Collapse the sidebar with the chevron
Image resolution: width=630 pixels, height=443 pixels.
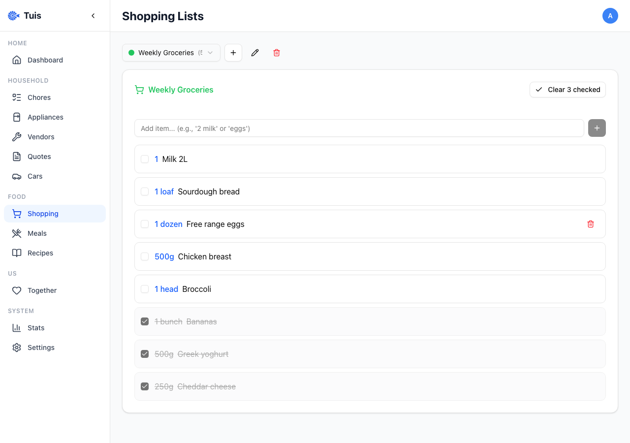tap(93, 15)
